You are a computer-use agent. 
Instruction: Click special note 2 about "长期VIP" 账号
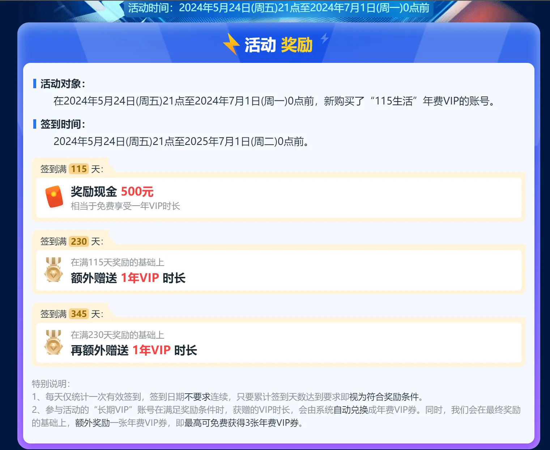coord(276,416)
